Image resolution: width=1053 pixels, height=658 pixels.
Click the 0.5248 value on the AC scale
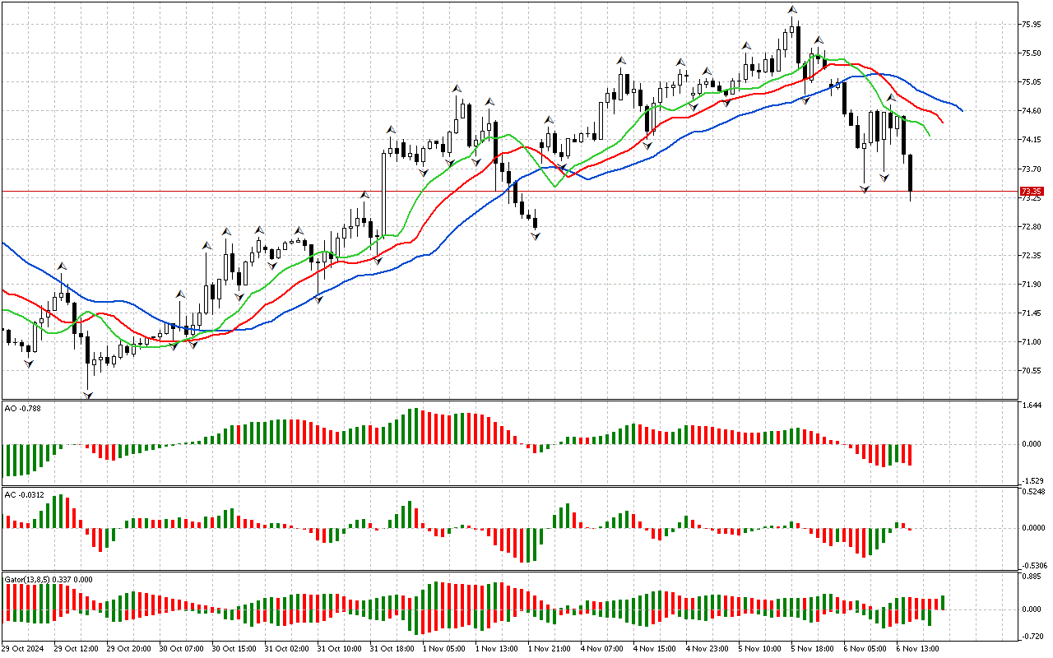pyautogui.click(x=1033, y=493)
